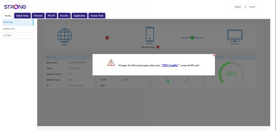Select Device Info in the sidebar
This screenshot has width=276, height=131.
coord(18,22)
